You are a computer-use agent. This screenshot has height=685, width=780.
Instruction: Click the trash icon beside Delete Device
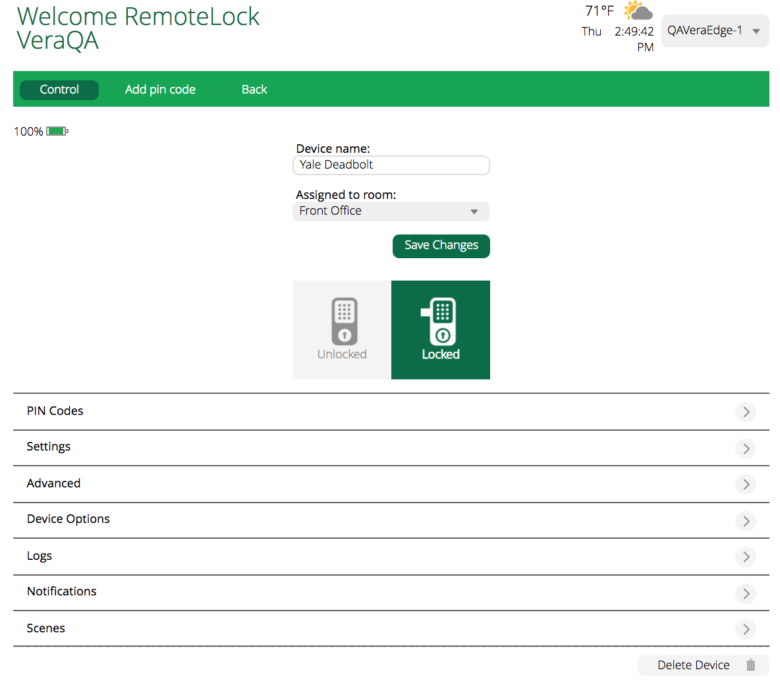(x=750, y=665)
